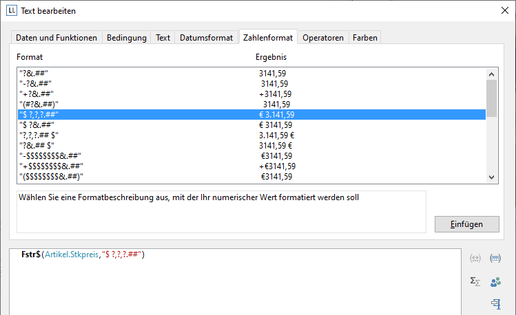Click the text cursor field icon
The width and height of the screenshot is (516, 315).
tap(495, 303)
